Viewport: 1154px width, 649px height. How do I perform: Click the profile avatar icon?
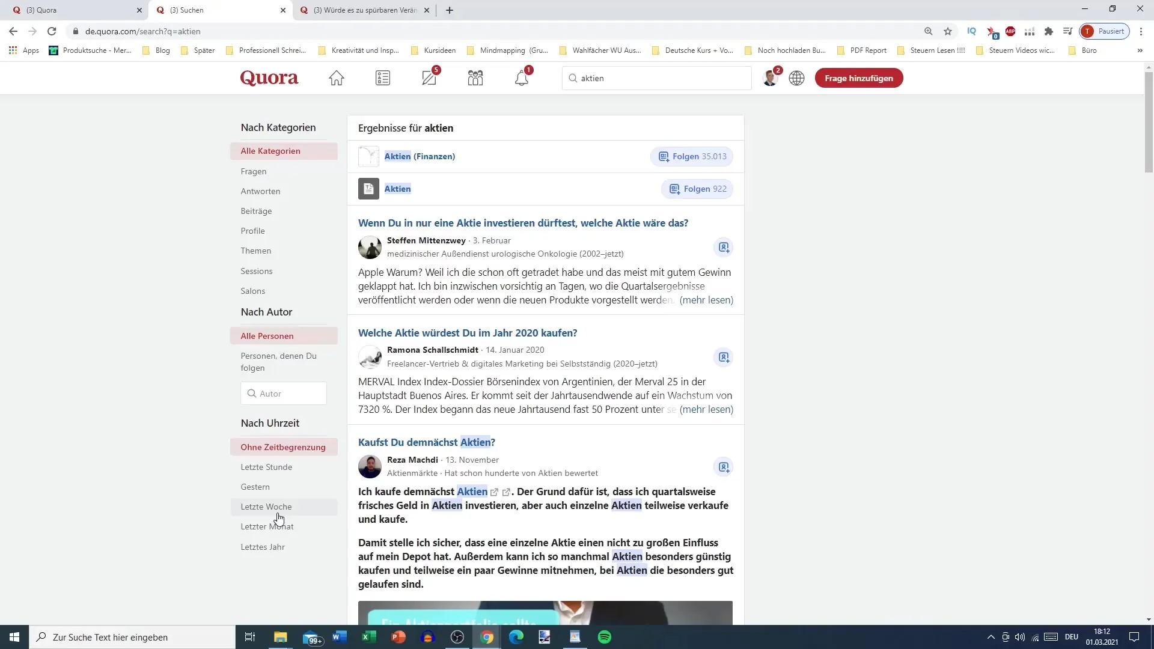point(771,79)
